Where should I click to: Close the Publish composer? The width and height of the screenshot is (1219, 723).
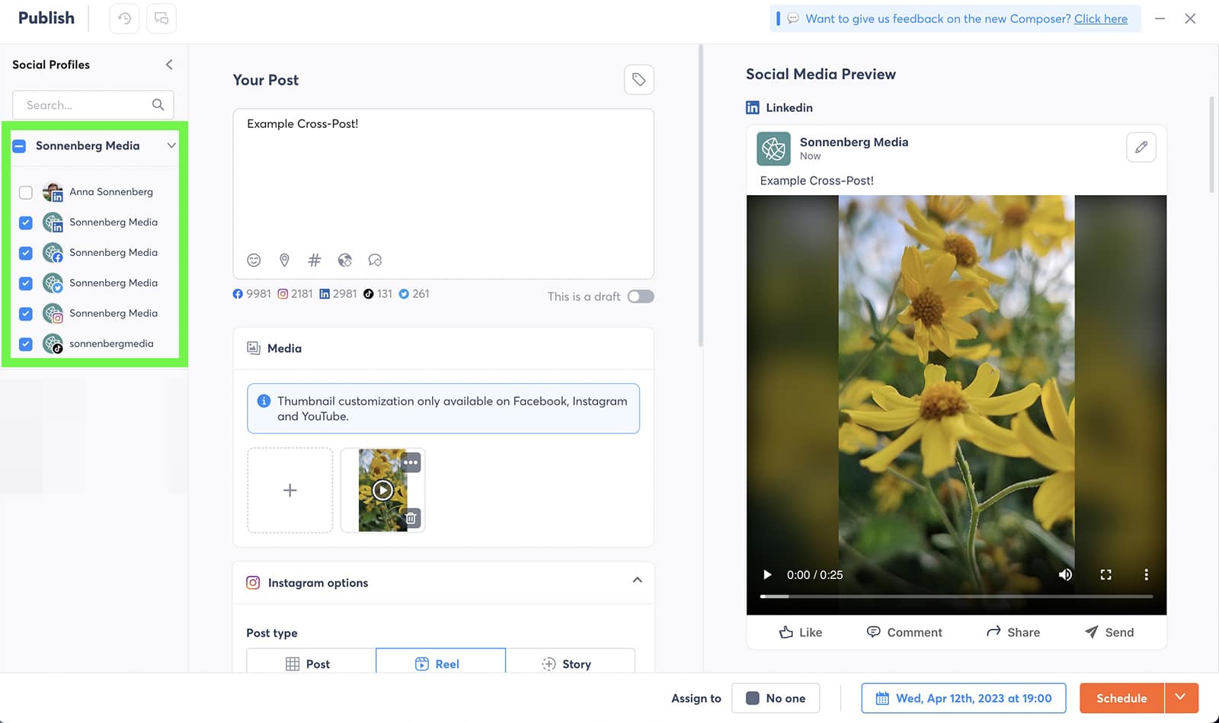[x=1190, y=18]
